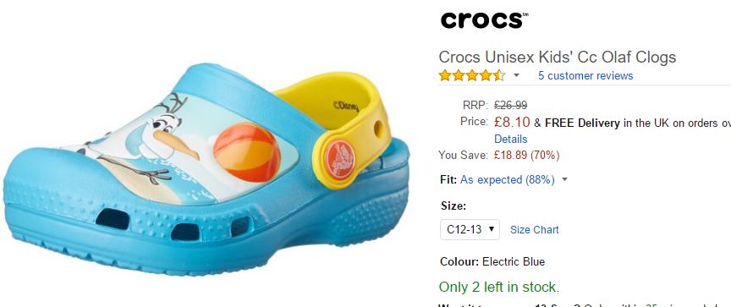Expand the Fit details arrow
The height and width of the screenshot is (307, 731).
pyautogui.click(x=564, y=180)
